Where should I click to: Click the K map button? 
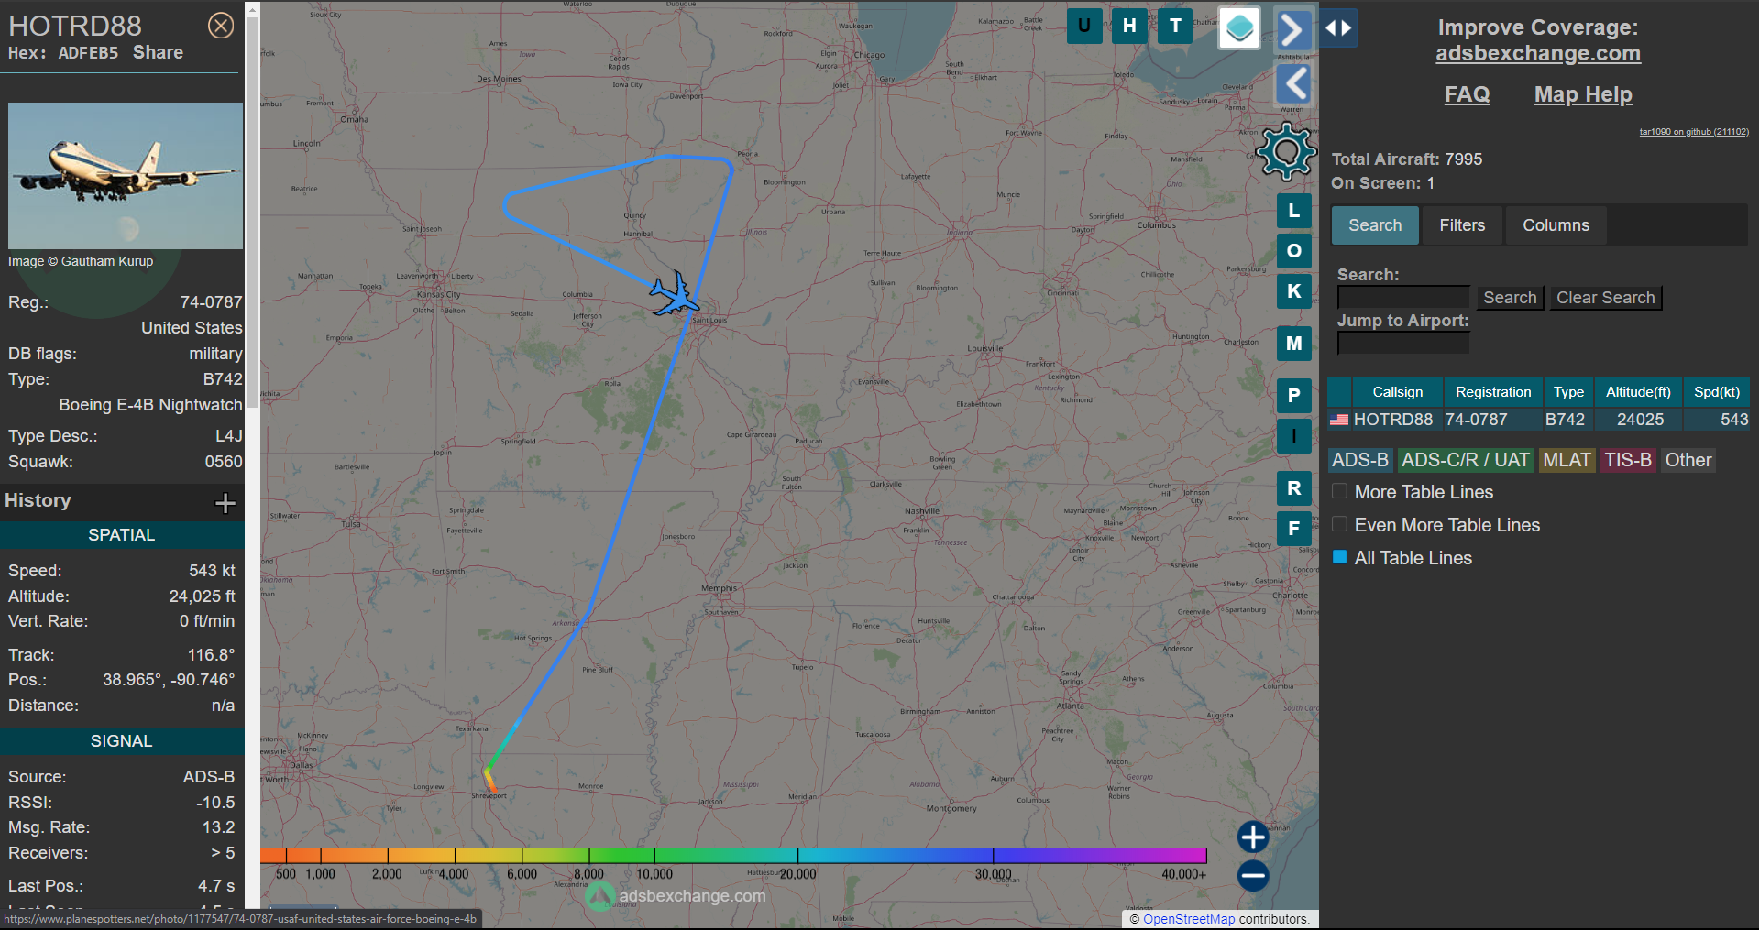(x=1294, y=291)
